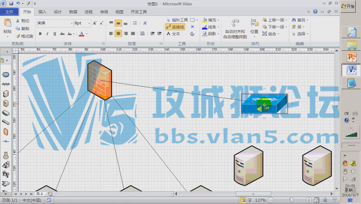Click the horizontal scrollbar thumb
Image resolution: width=361 pixels, height=204 pixels.
click(x=253, y=194)
